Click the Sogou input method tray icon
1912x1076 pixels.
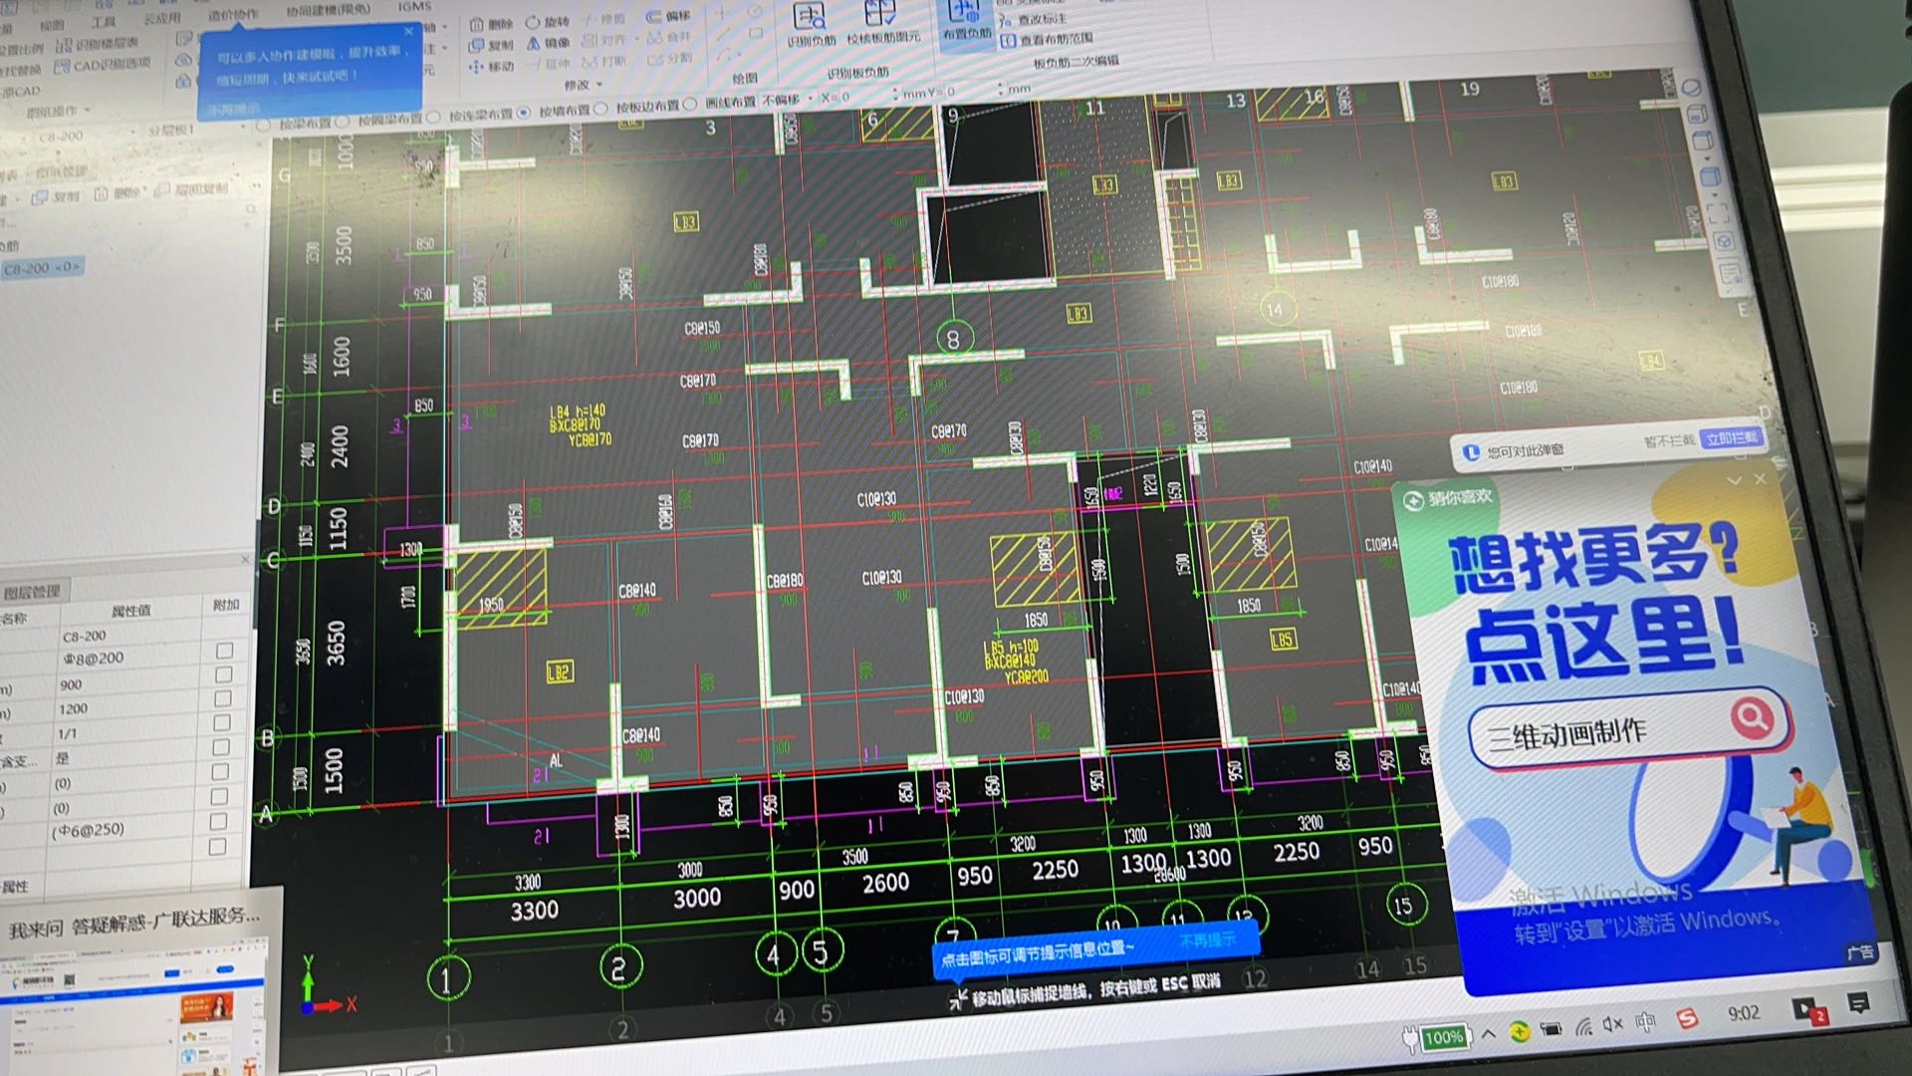(1686, 1018)
